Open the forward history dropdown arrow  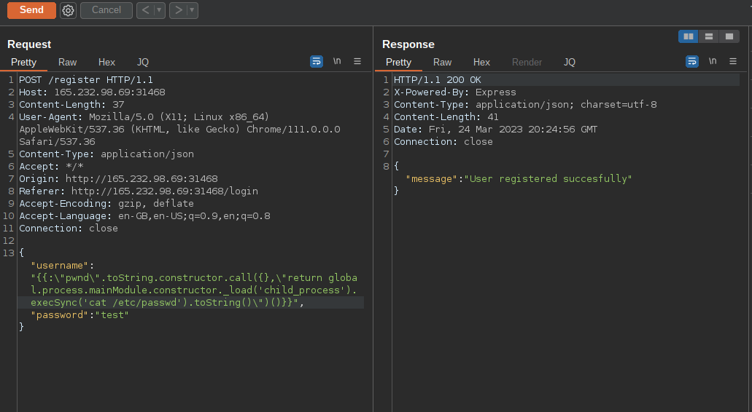(193, 10)
